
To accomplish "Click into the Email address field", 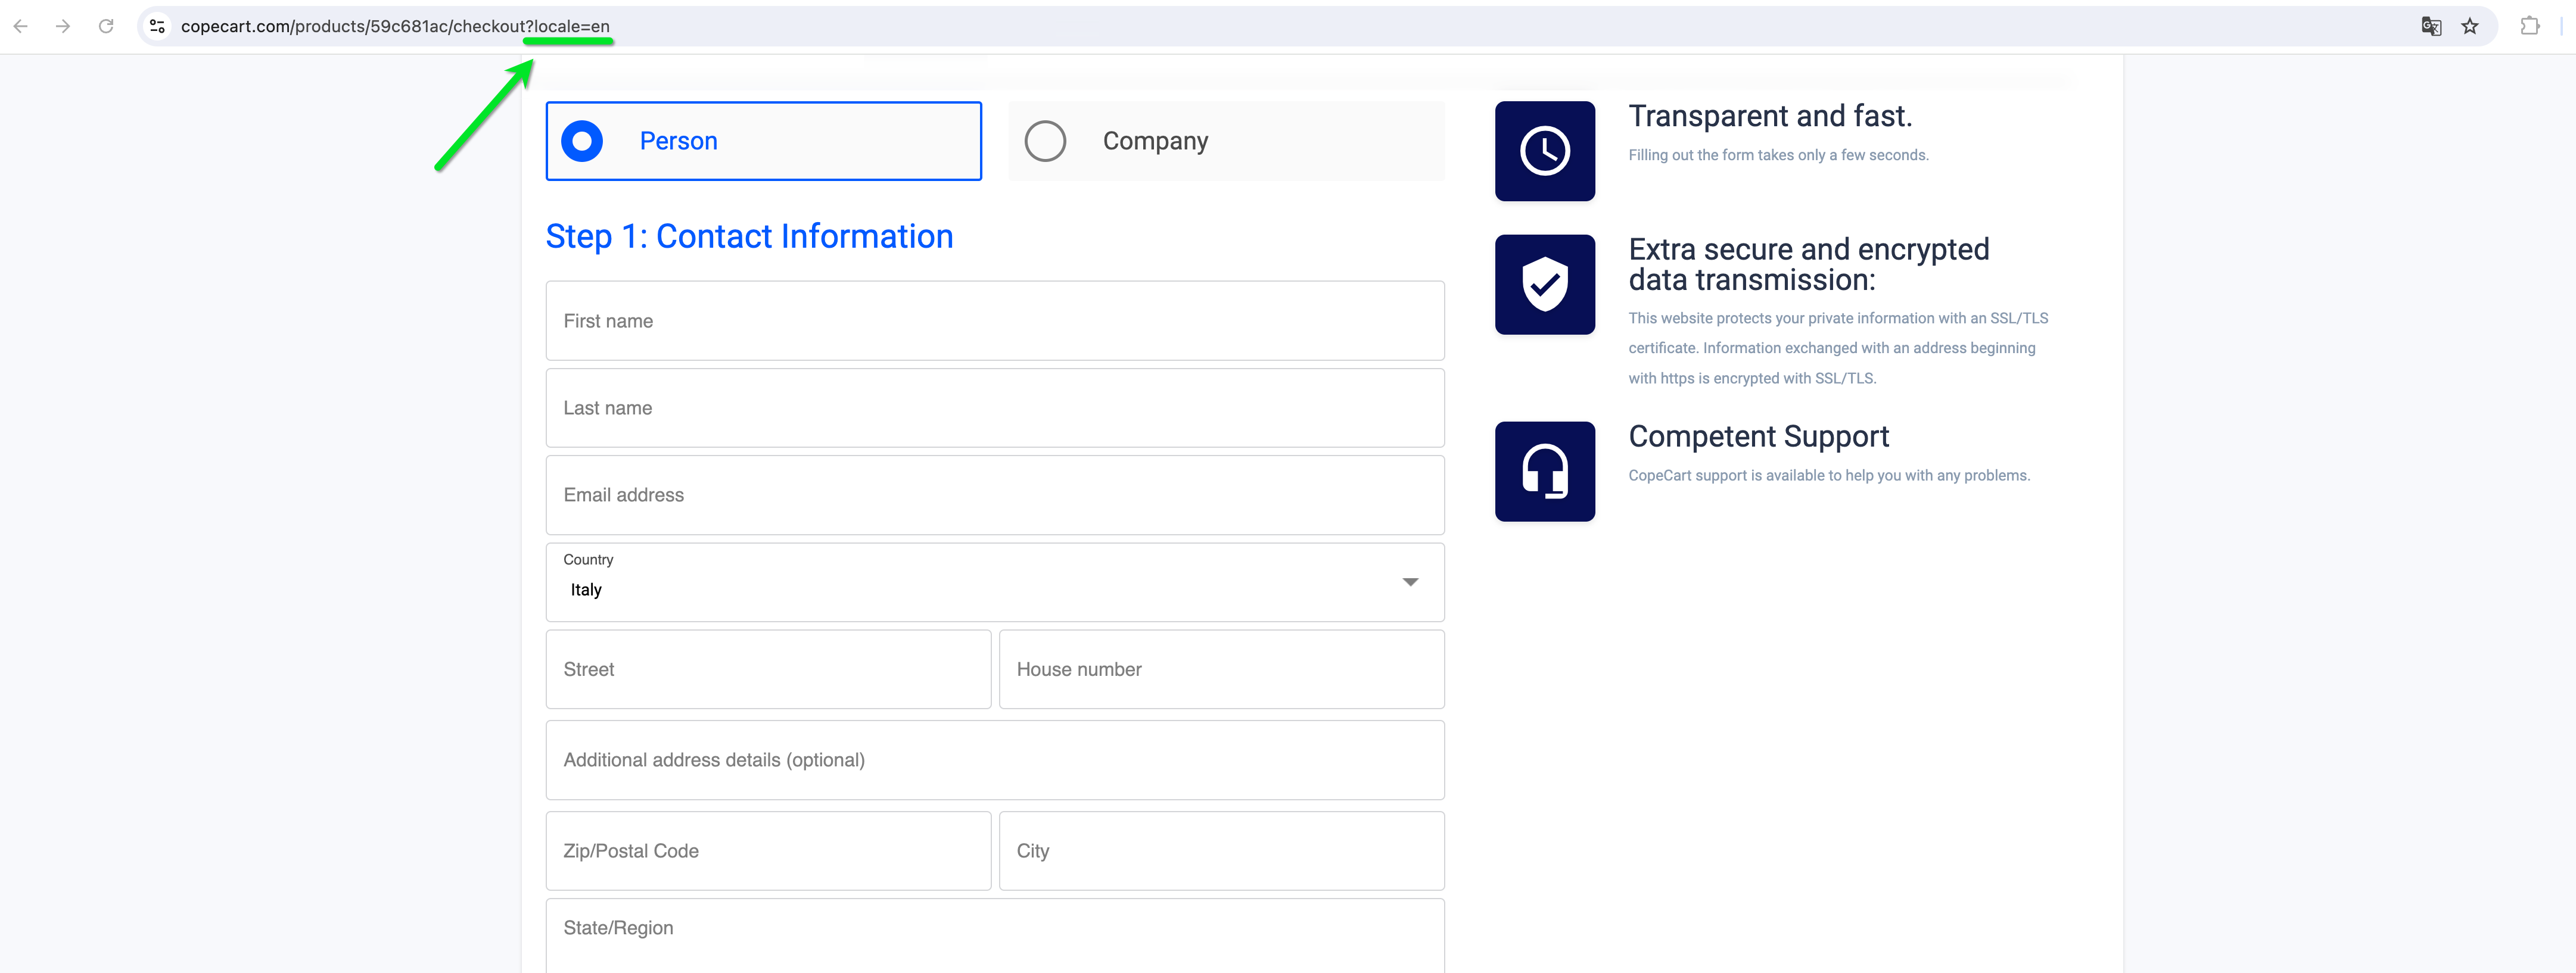I will point(994,495).
